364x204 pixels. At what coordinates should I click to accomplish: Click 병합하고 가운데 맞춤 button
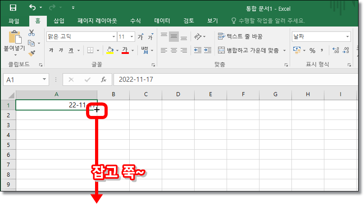tap(248, 50)
